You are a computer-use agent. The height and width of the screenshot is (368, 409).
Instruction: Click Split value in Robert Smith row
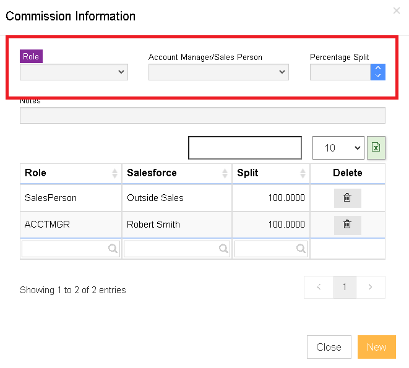coord(286,225)
